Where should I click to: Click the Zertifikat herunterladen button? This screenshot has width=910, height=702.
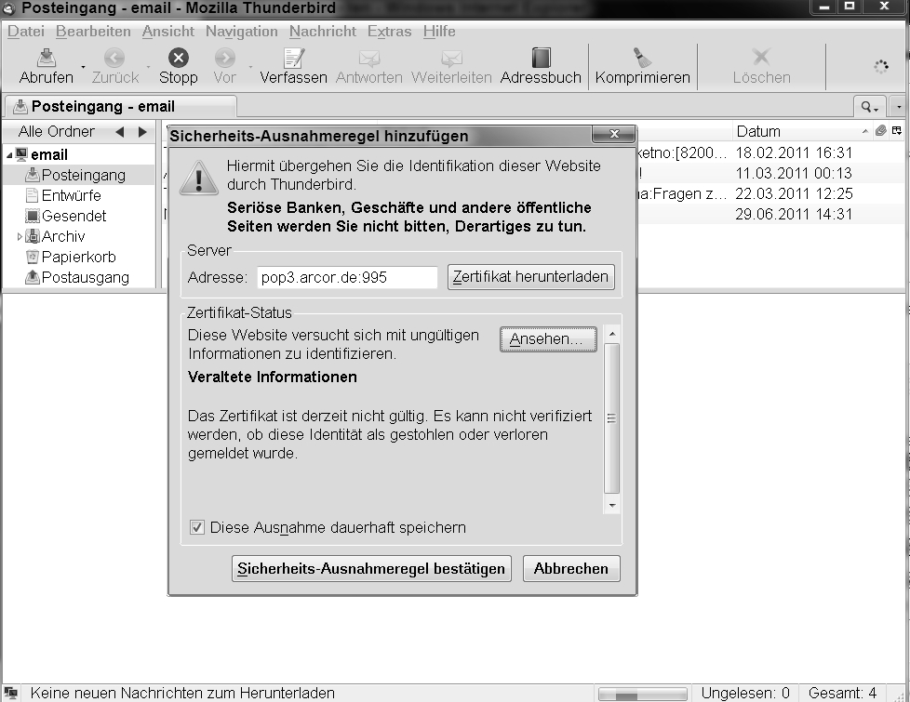point(530,277)
